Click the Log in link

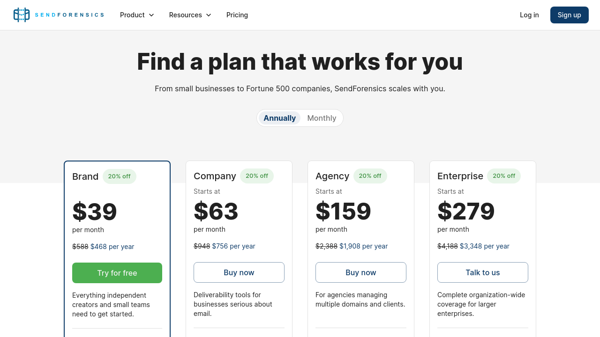pos(529,15)
